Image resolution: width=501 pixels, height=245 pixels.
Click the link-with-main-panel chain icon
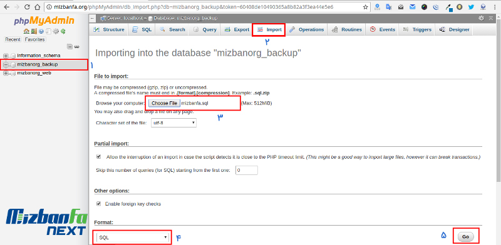point(76,47)
